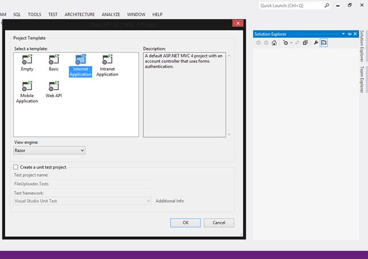
Task: Toggle the Solution Explorer auto-hide pin
Action: [349, 34]
